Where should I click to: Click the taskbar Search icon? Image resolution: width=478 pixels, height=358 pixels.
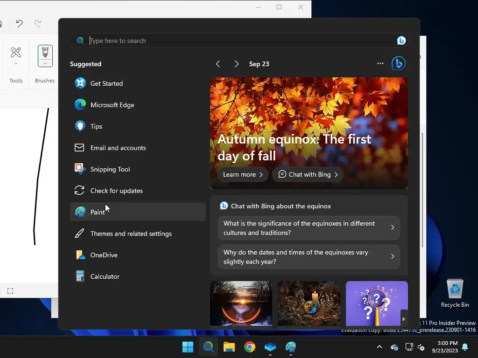pos(209,347)
